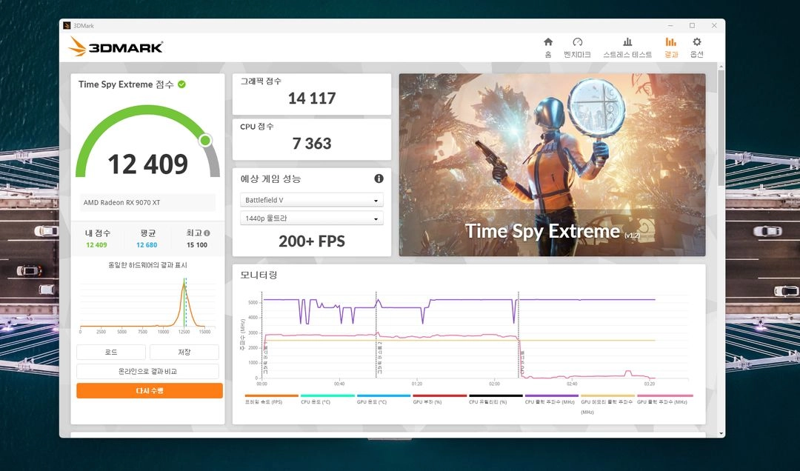Toggle the GPU 메모리 클럭 주파수 tan legend
The image size is (800, 471).
[607, 403]
